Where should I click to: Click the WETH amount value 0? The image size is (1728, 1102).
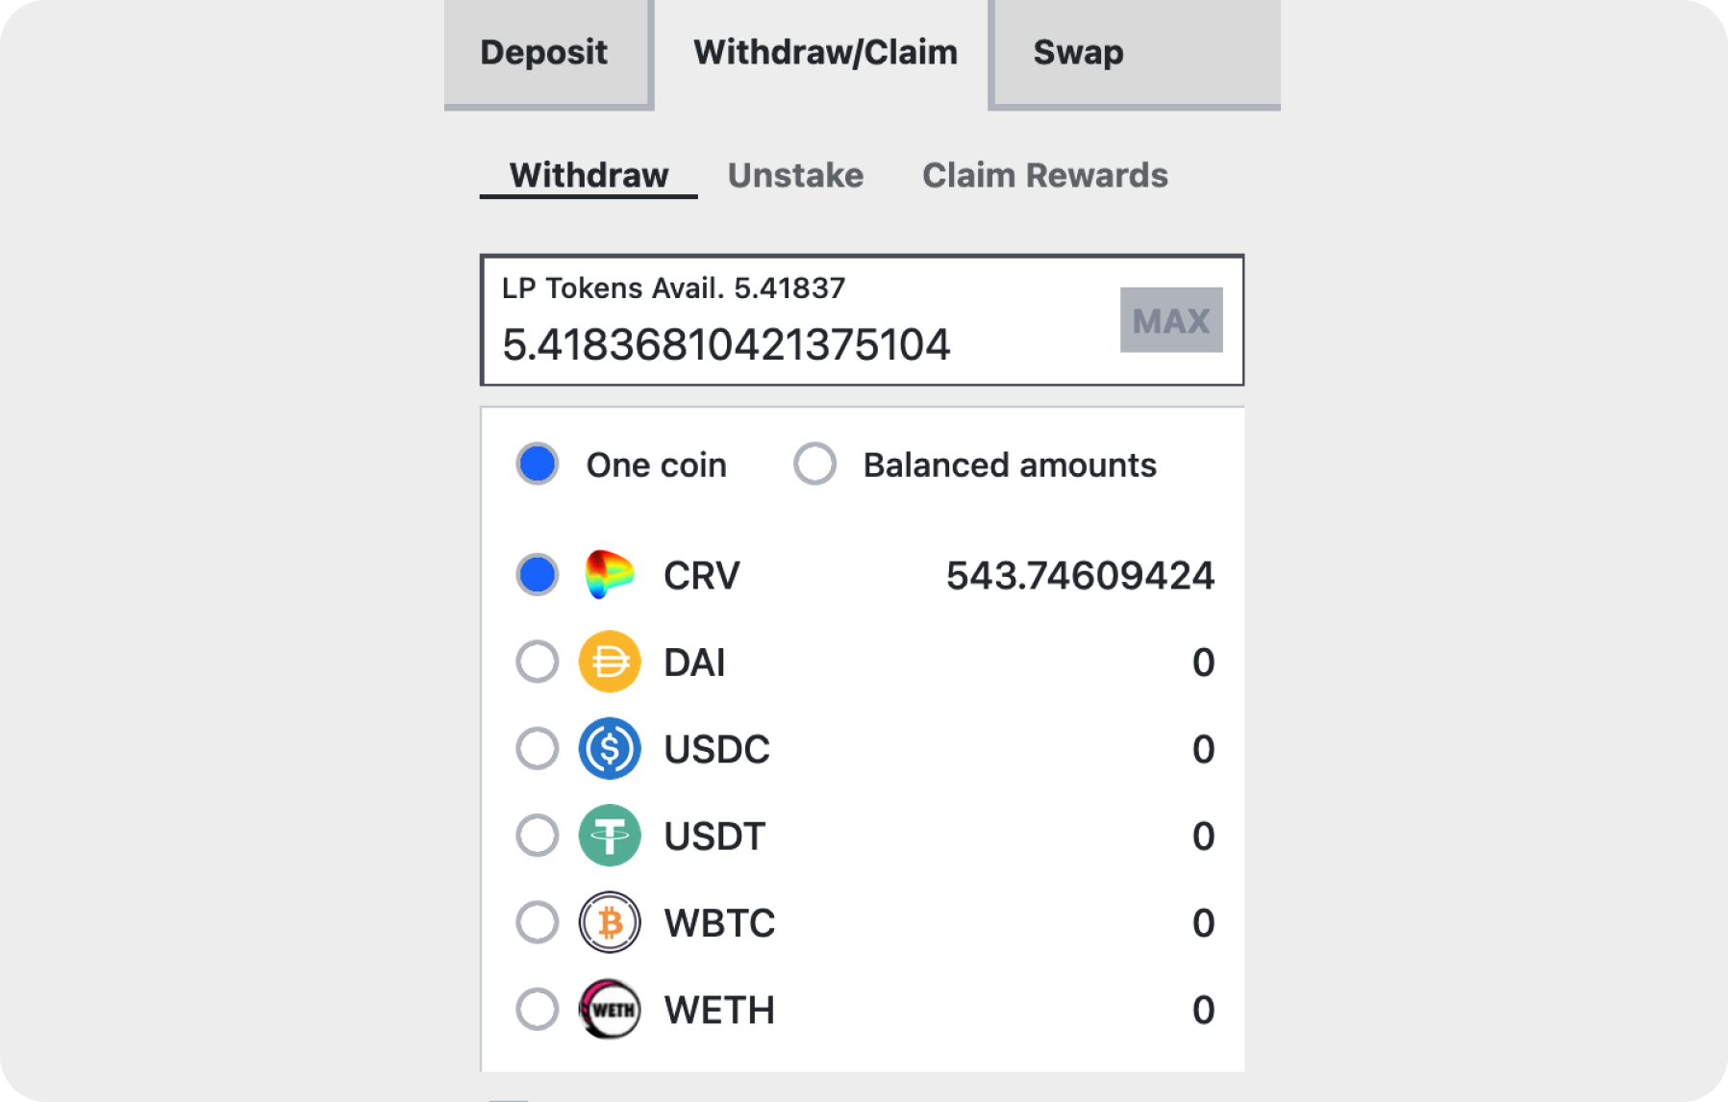tap(1203, 1010)
